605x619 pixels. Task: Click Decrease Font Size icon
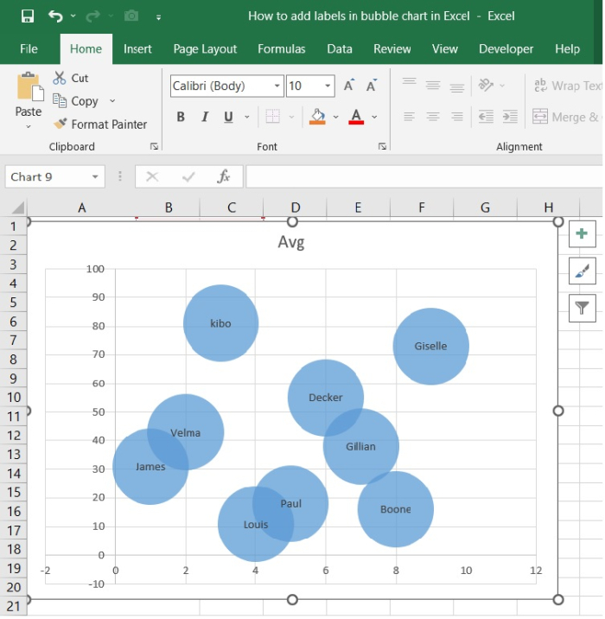(x=372, y=86)
